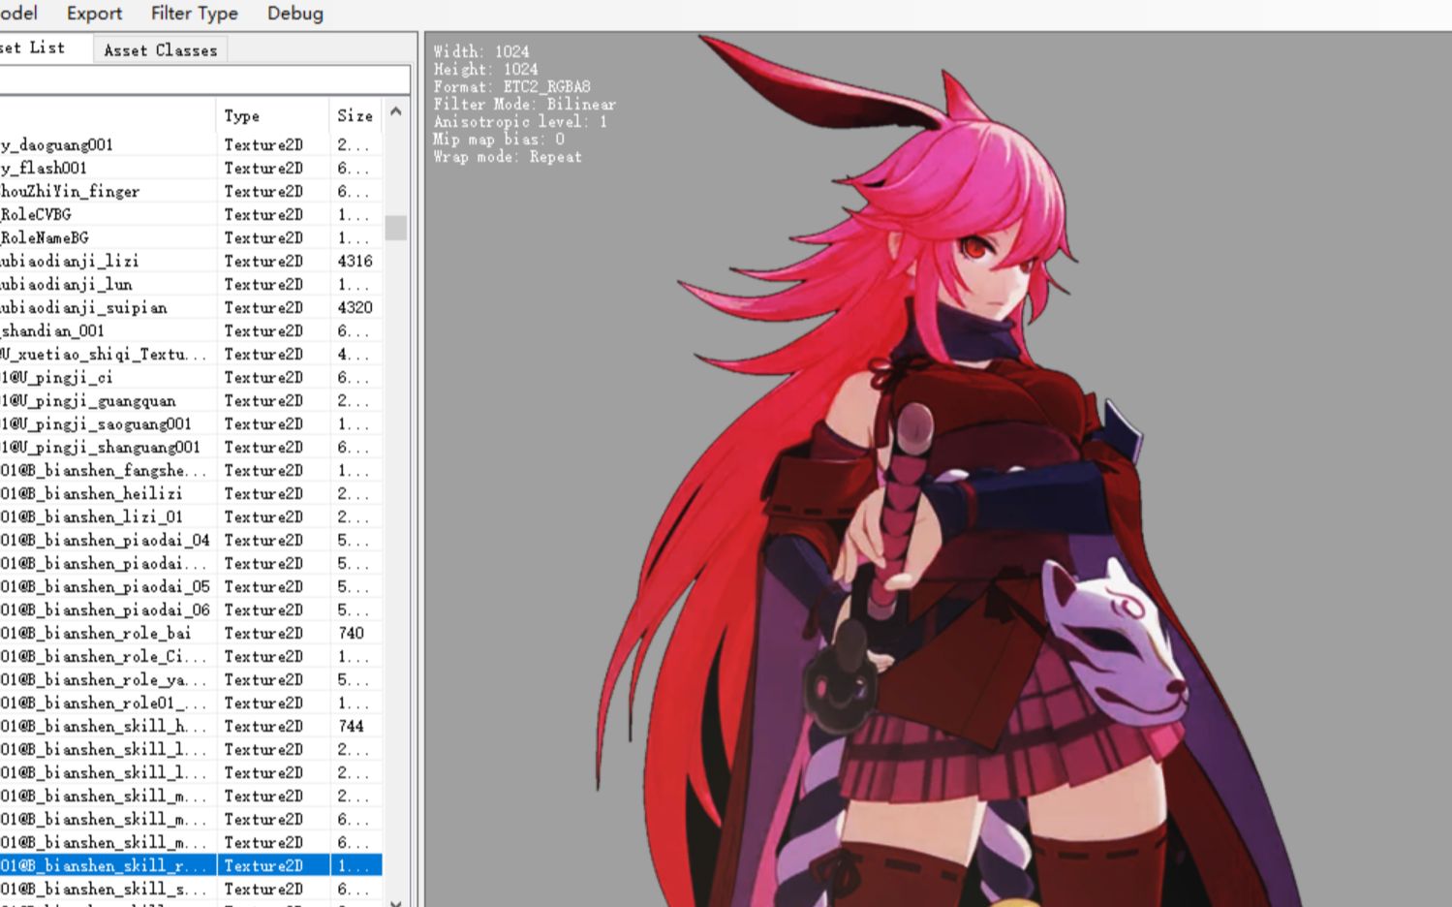Select the 01@B_bianshen_skill_h... asset row
Viewport: 1452px width, 907px height.
(x=191, y=726)
